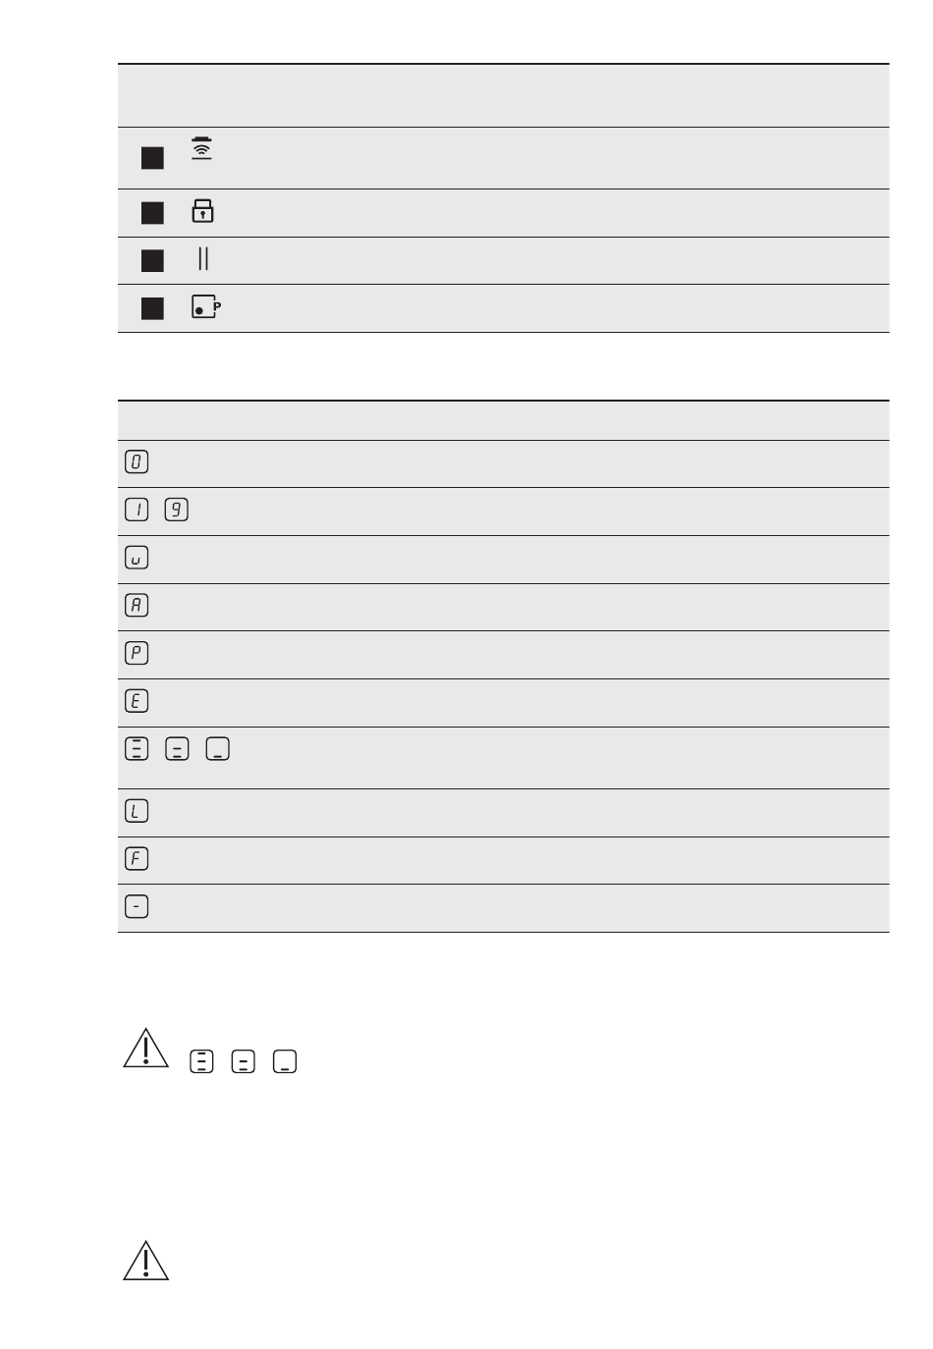Click the display symbol showing letter E
The width and height of the screenshot is (933, 1349).
[x=137, y=701]
